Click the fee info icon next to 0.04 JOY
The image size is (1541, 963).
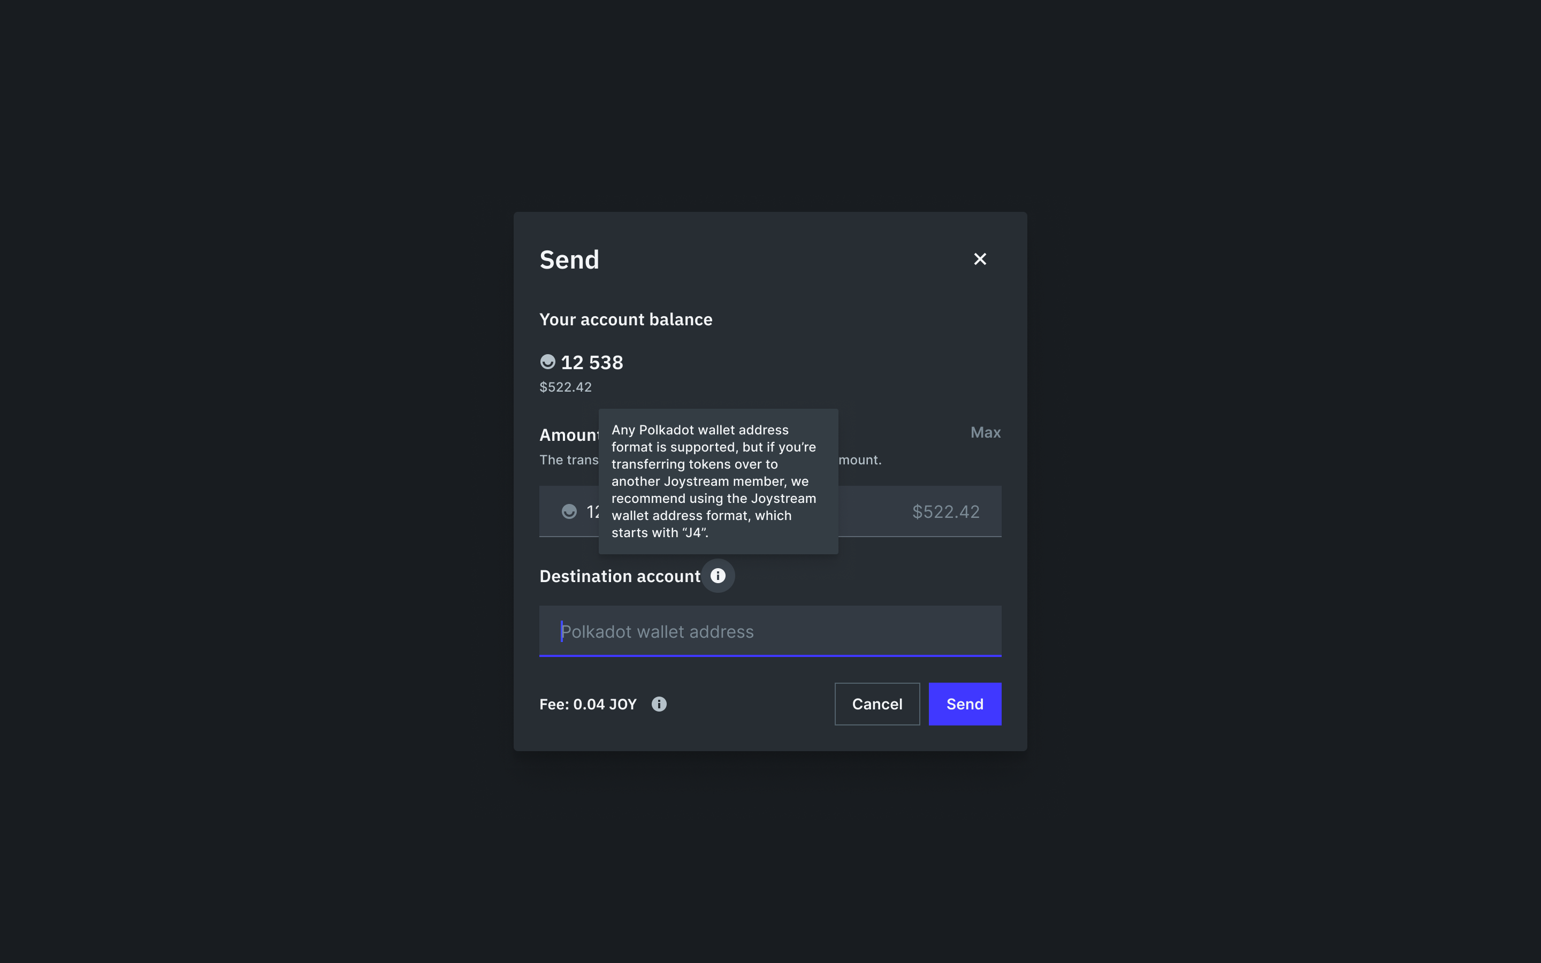(659, 704)
